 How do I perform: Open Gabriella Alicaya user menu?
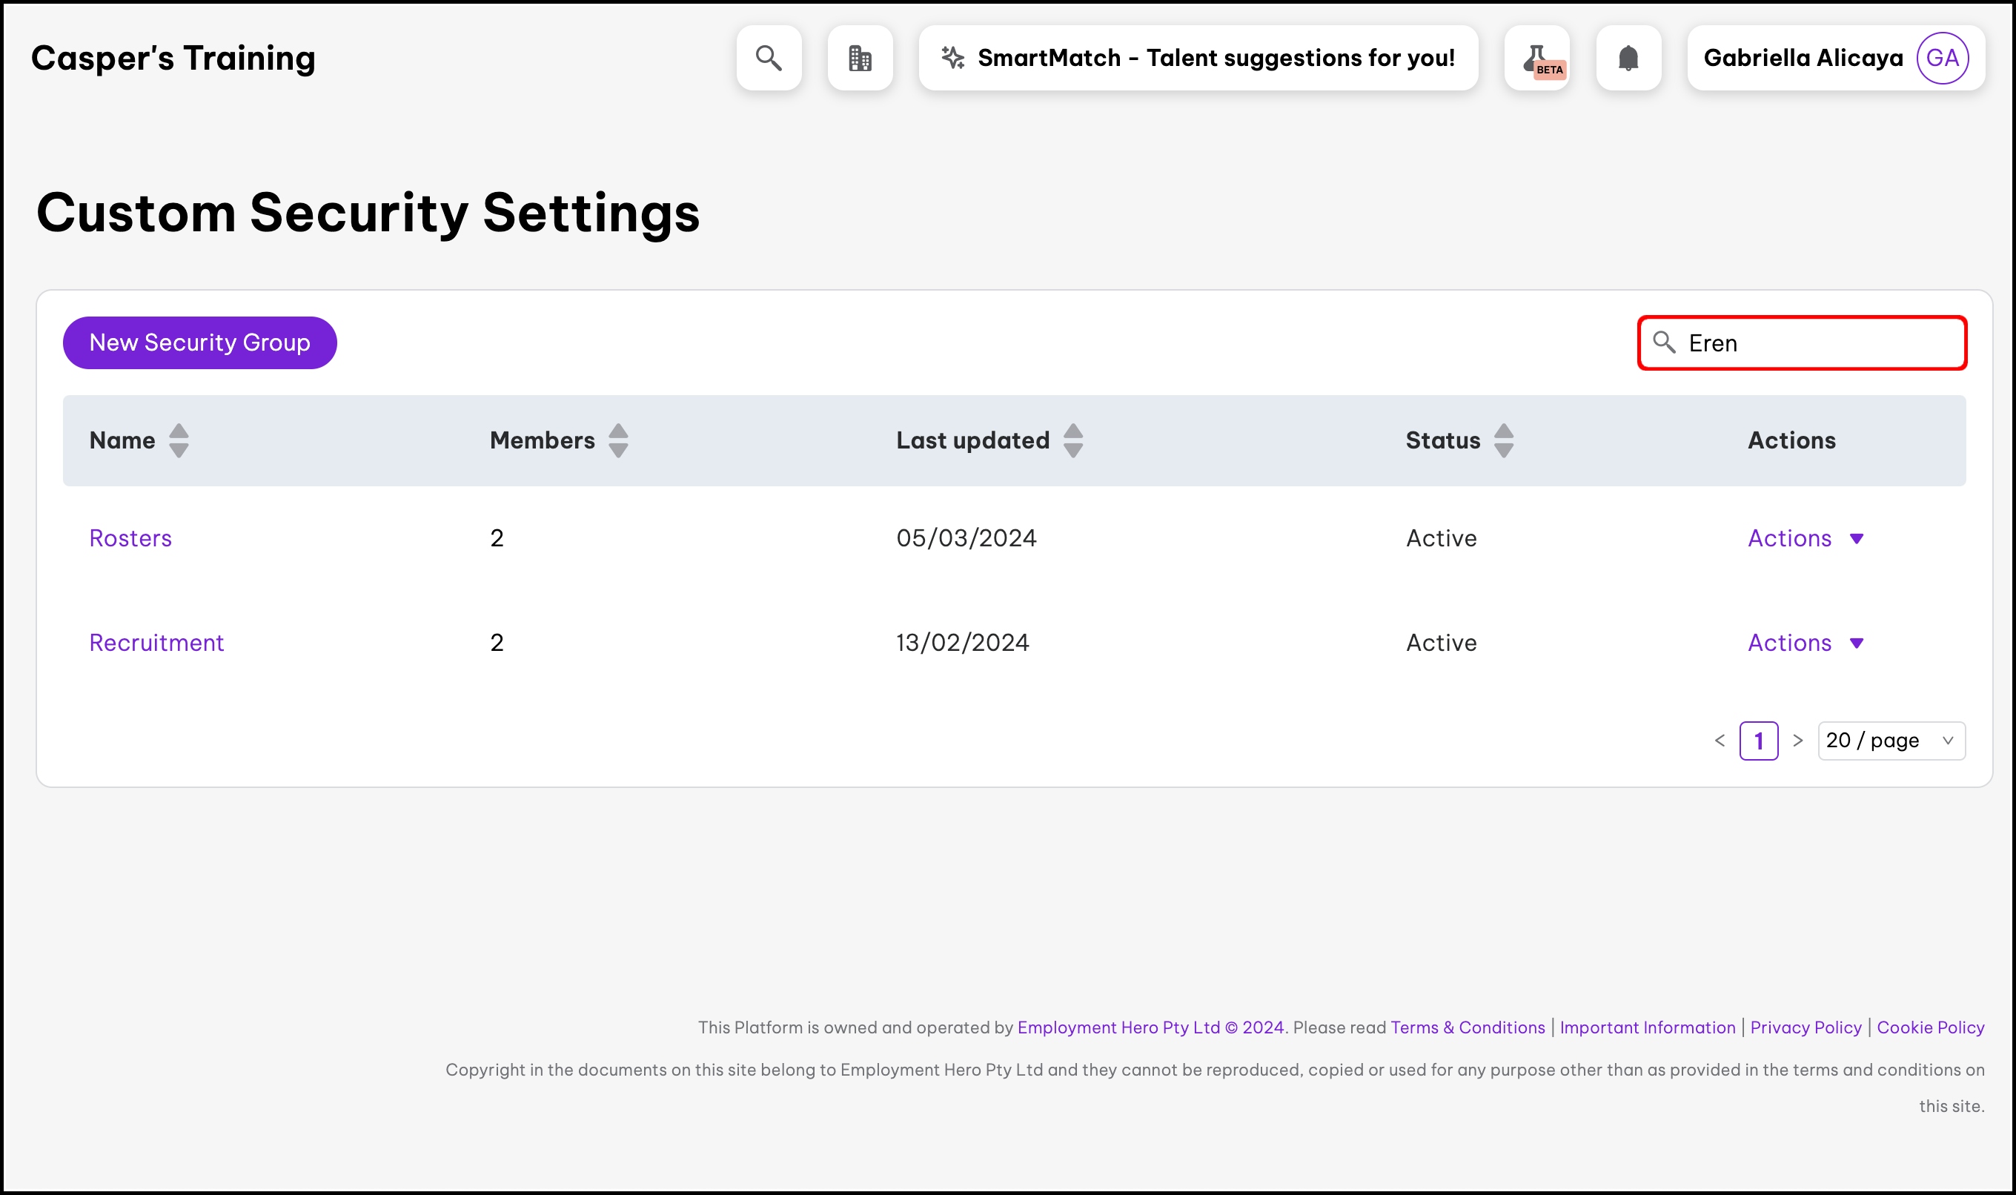tap(1802, 58)
